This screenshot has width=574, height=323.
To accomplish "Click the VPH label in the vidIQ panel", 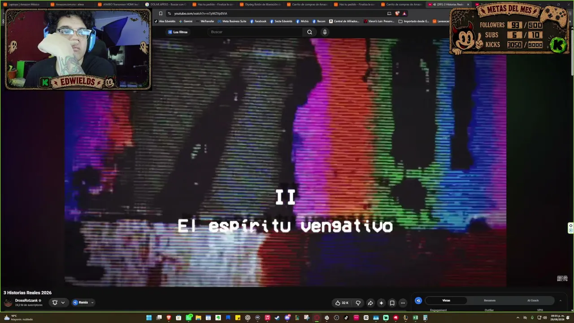I will 540,310.
